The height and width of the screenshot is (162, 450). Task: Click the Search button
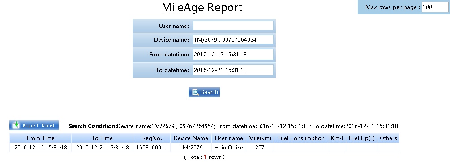pyautogui.click(x=204, y=92)
